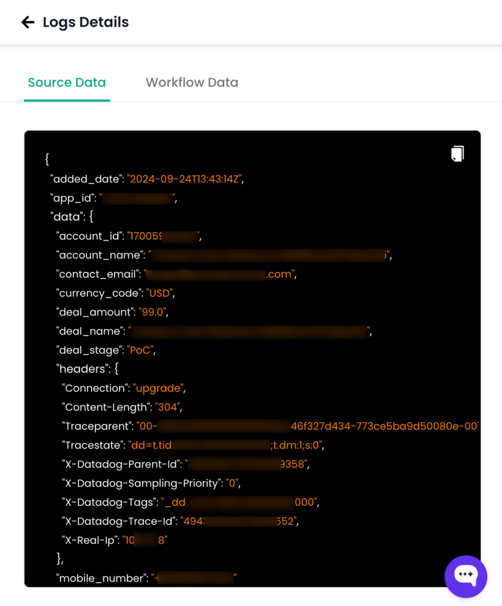
Task: Click the "mobile_number" key
Action: pos(102,578)
